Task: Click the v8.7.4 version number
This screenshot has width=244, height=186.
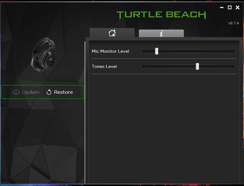Action: click(x=233, y=23)
